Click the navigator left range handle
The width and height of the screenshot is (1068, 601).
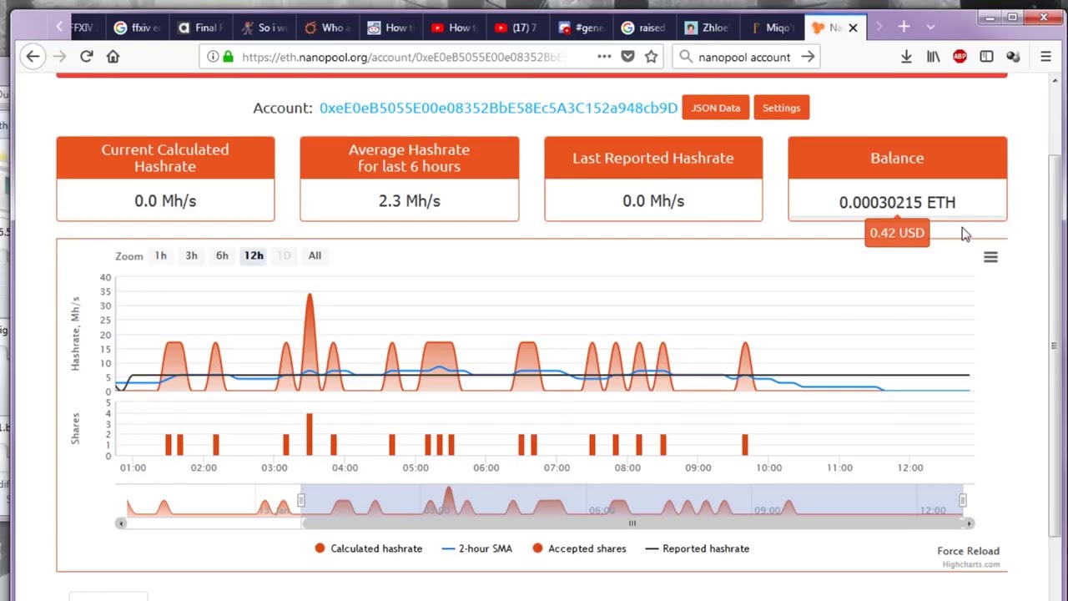pyautogui.click(x=301, y=500)
